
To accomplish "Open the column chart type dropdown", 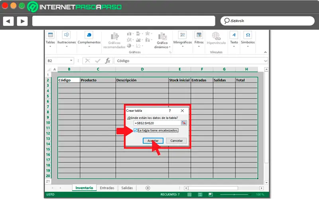I will point(130,34).
